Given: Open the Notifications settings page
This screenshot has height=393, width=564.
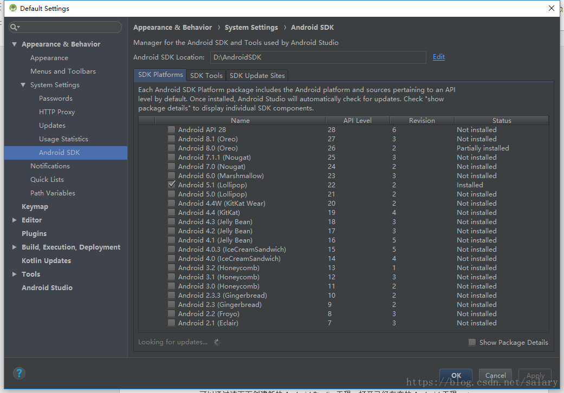Looking at the screenshot, I should tap(50, 166).
